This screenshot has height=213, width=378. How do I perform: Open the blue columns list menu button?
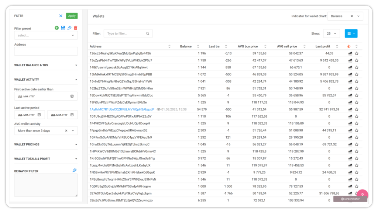(x=351, y=34)
